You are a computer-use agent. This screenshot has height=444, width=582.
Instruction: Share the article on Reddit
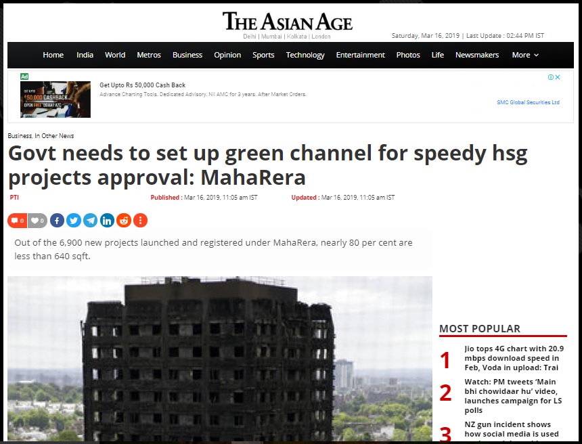[x=124, y=221]
